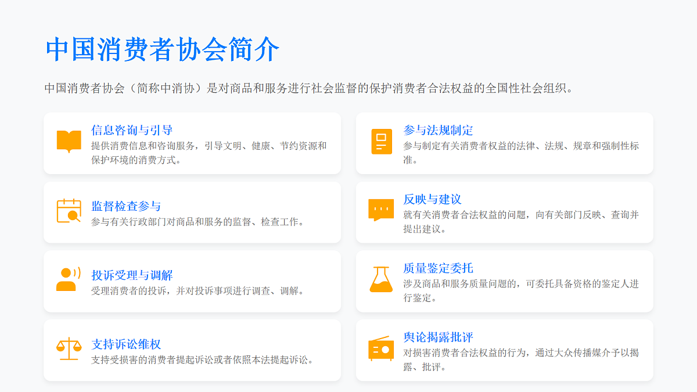Click the intro sentence starting 中国消费者协会（简称中消协）

click(310, 88)
